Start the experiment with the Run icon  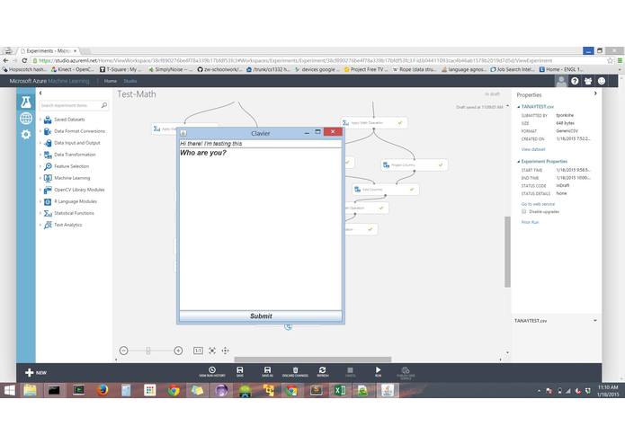[x=378, y=370]
